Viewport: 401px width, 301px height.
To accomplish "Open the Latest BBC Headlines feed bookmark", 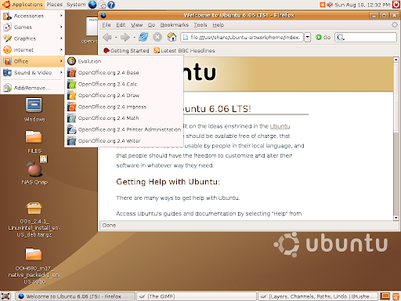I will coord(184,50).
